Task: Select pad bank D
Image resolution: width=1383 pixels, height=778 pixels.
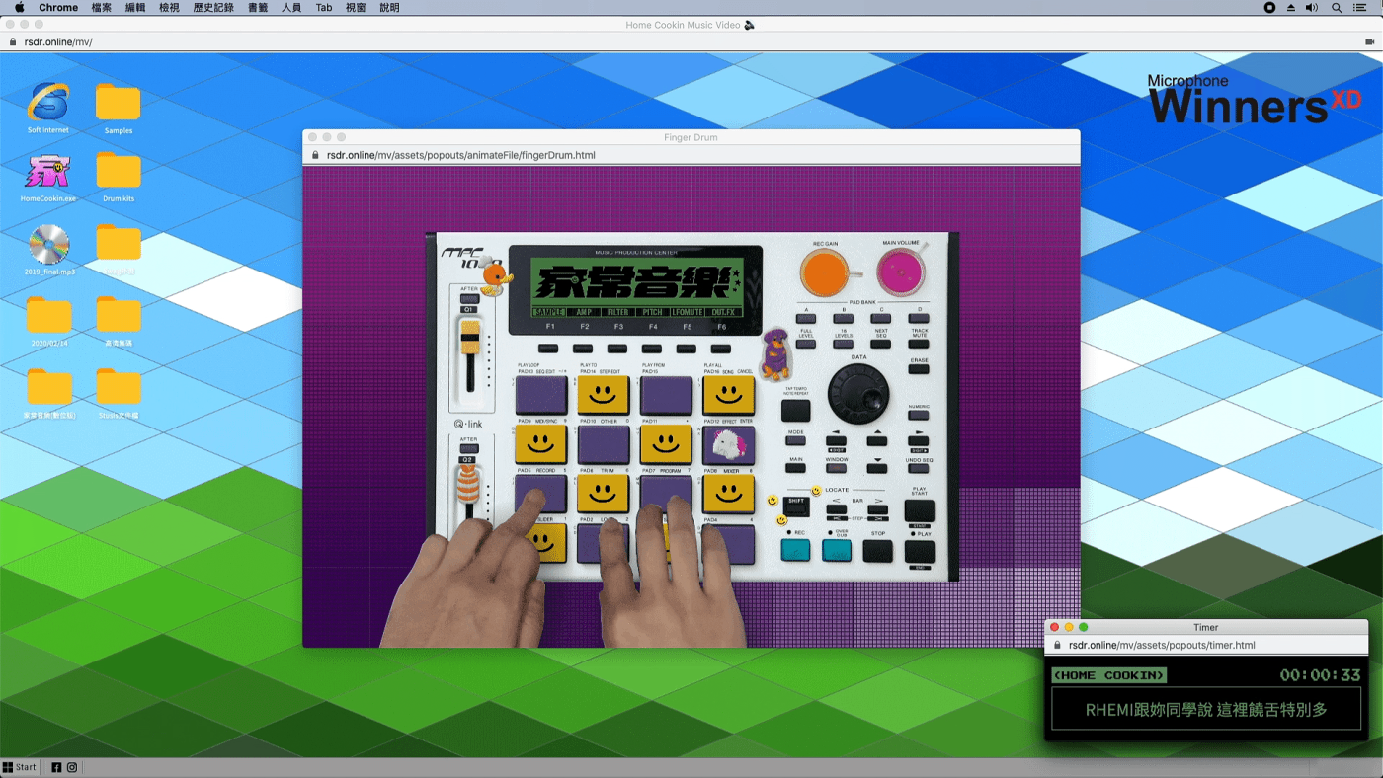Action: (919, 319)
